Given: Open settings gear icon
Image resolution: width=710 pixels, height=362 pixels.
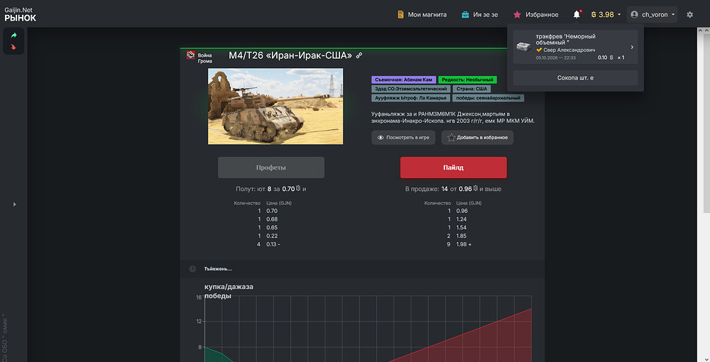Looking at the screenshot, I should (689, 14).
